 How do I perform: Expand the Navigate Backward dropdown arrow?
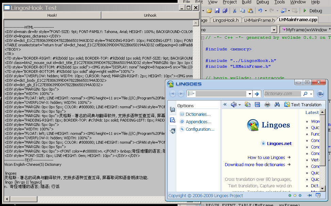tap(289, 11)
